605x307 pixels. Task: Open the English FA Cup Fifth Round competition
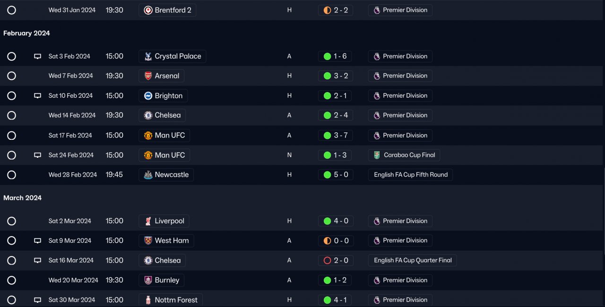pos(410,175)
